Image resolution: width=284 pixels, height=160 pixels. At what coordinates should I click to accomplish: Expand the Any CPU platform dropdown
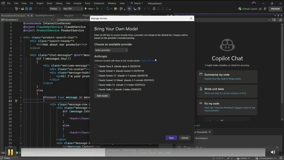coord(73,9)
